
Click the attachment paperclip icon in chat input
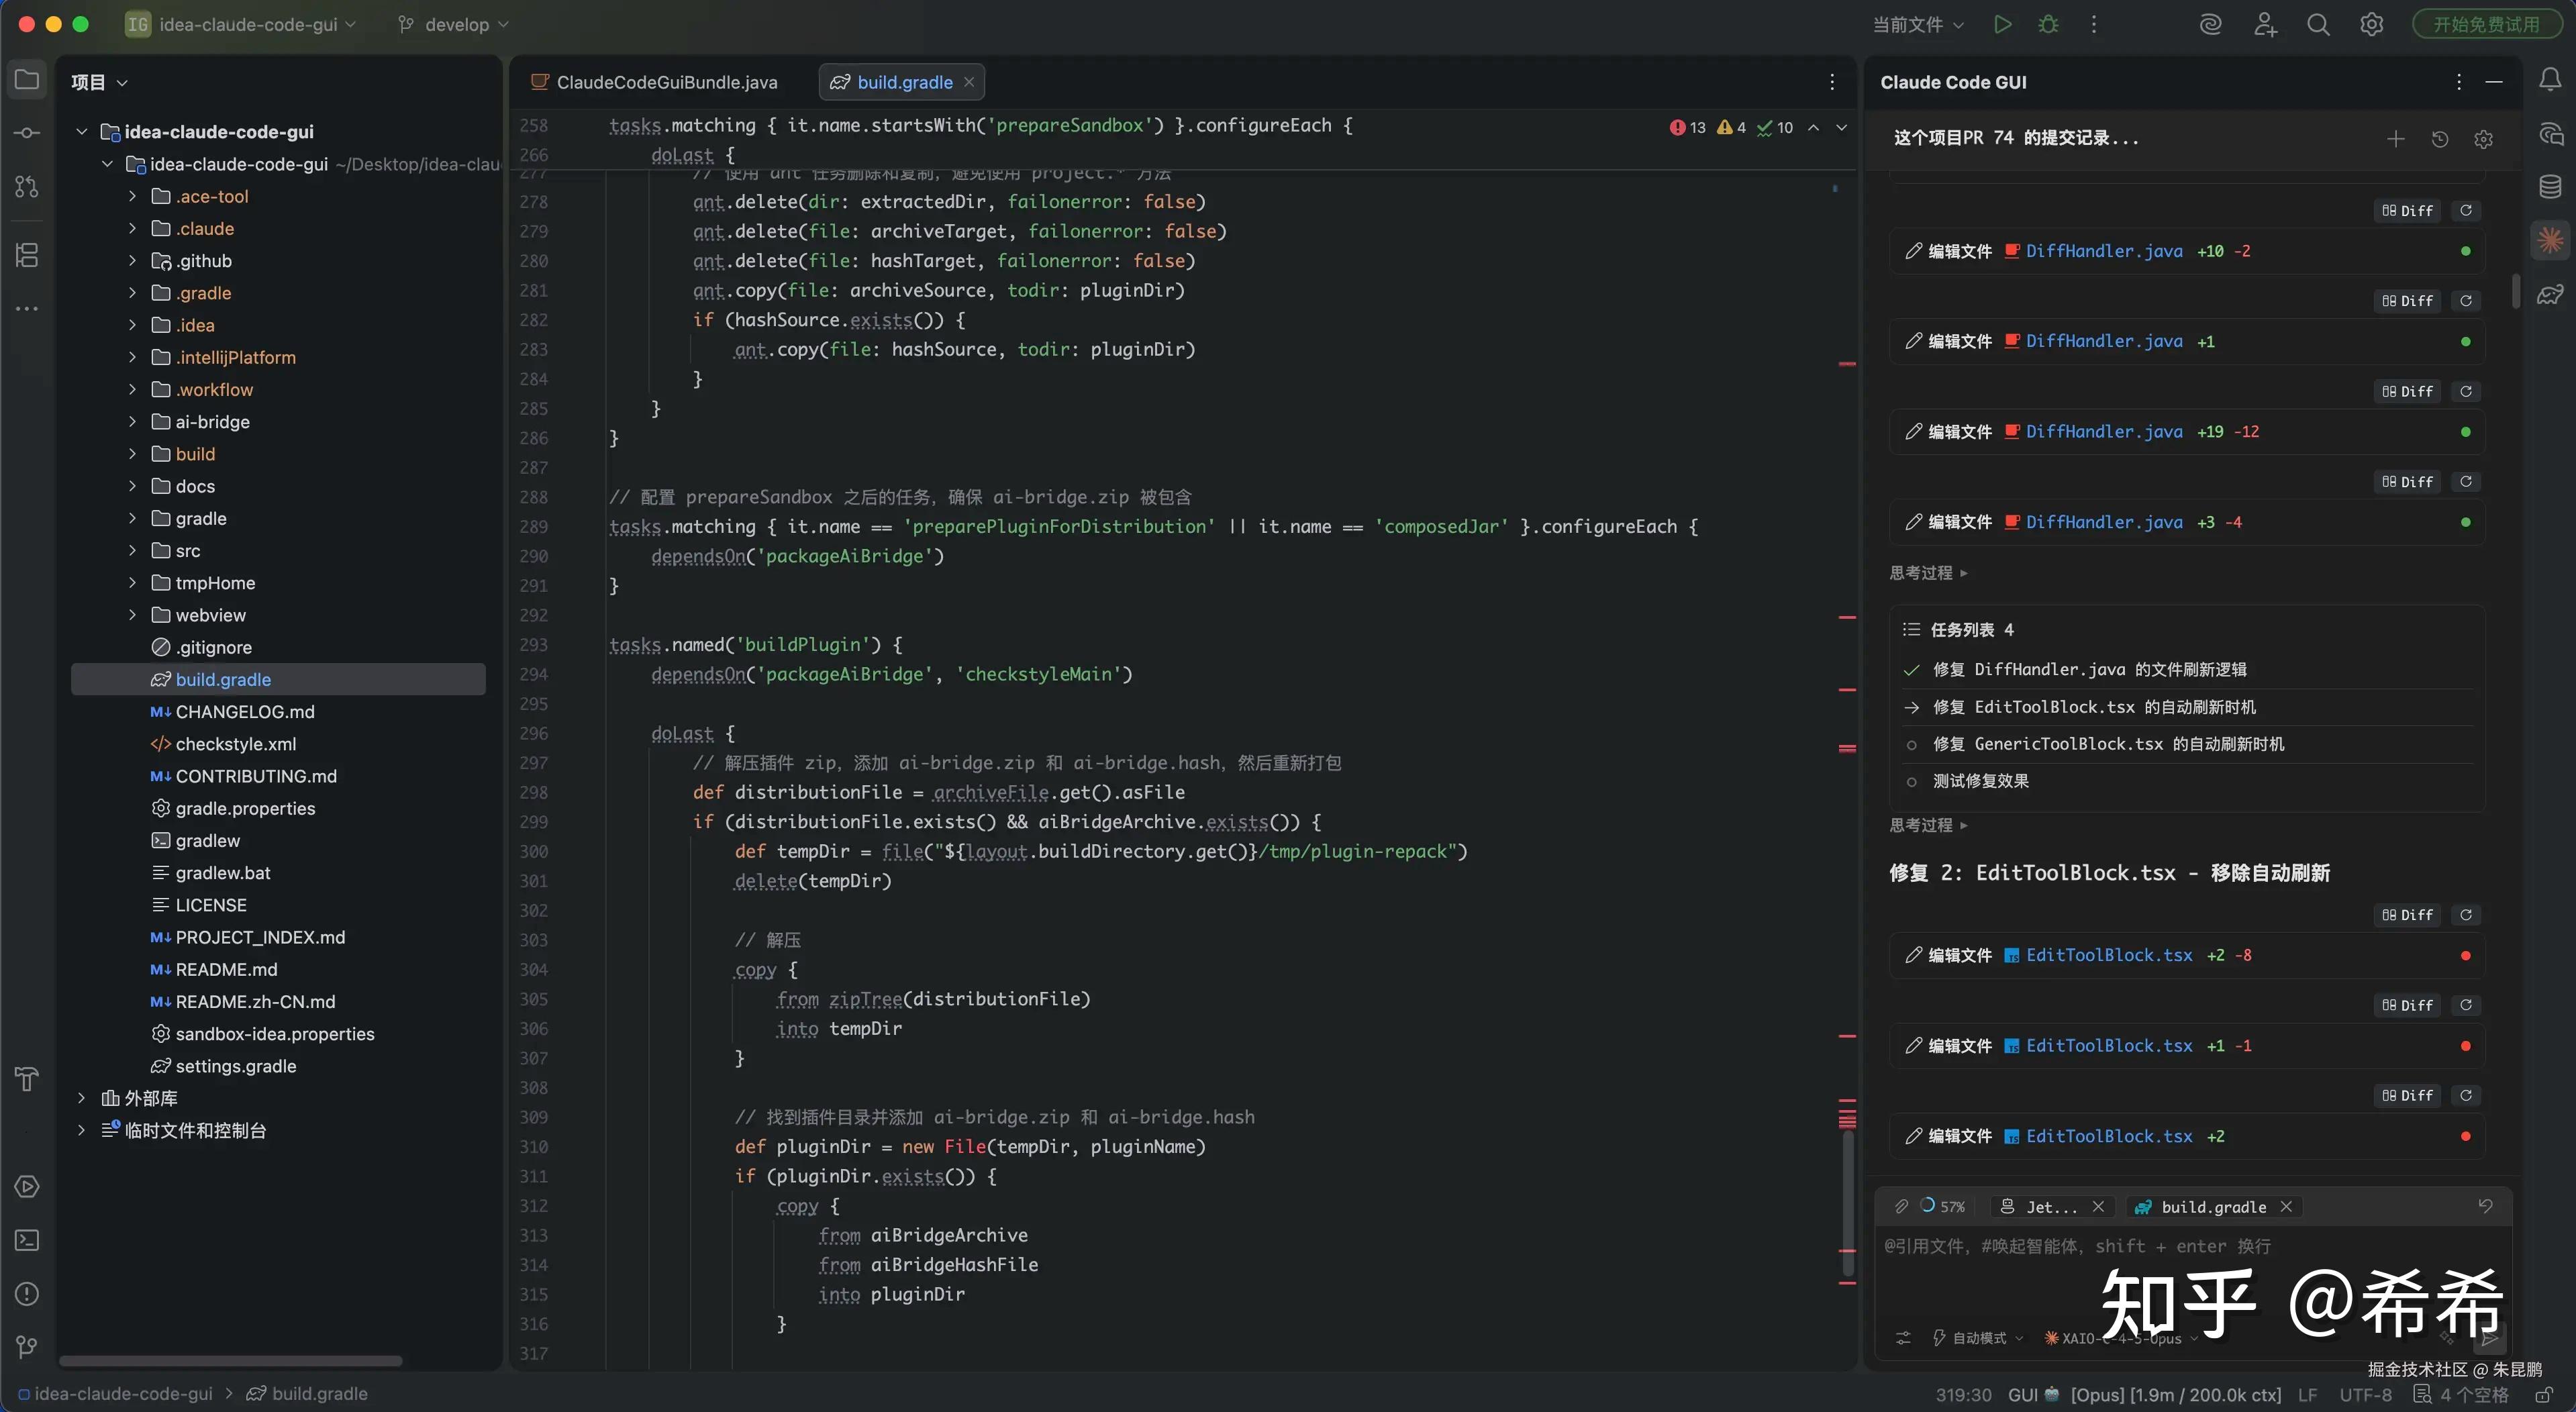tap(1901, 1206)
